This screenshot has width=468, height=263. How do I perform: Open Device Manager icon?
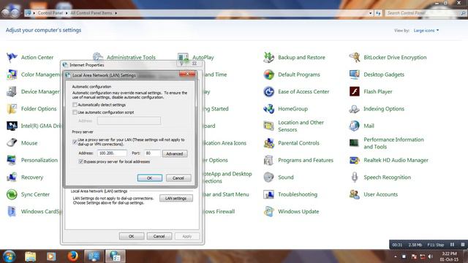(x=12, y=91)
